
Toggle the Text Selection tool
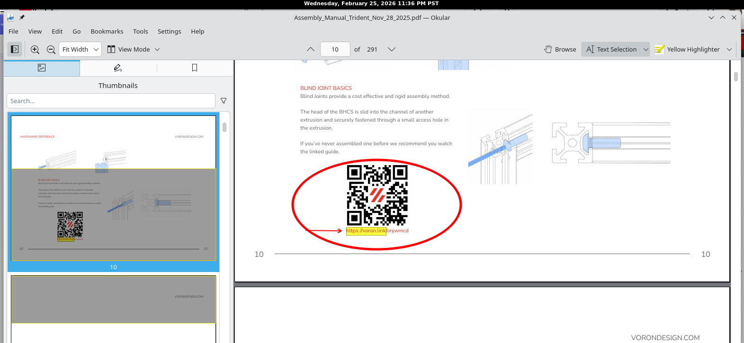pyautogui.click(x=611, y=49)
